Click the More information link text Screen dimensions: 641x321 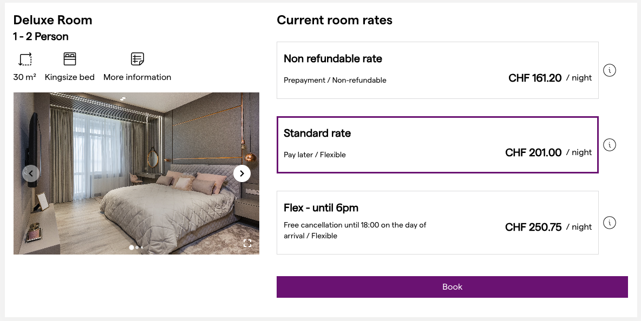[x=138, y=77]
